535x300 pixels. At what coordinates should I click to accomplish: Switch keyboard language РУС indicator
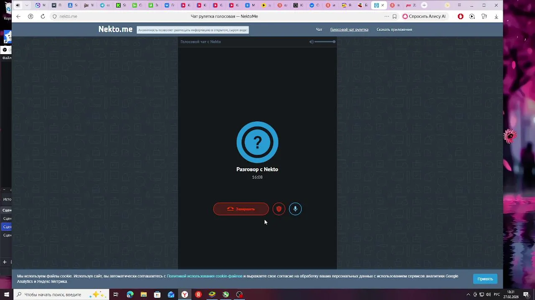click(x=497, y=295)
